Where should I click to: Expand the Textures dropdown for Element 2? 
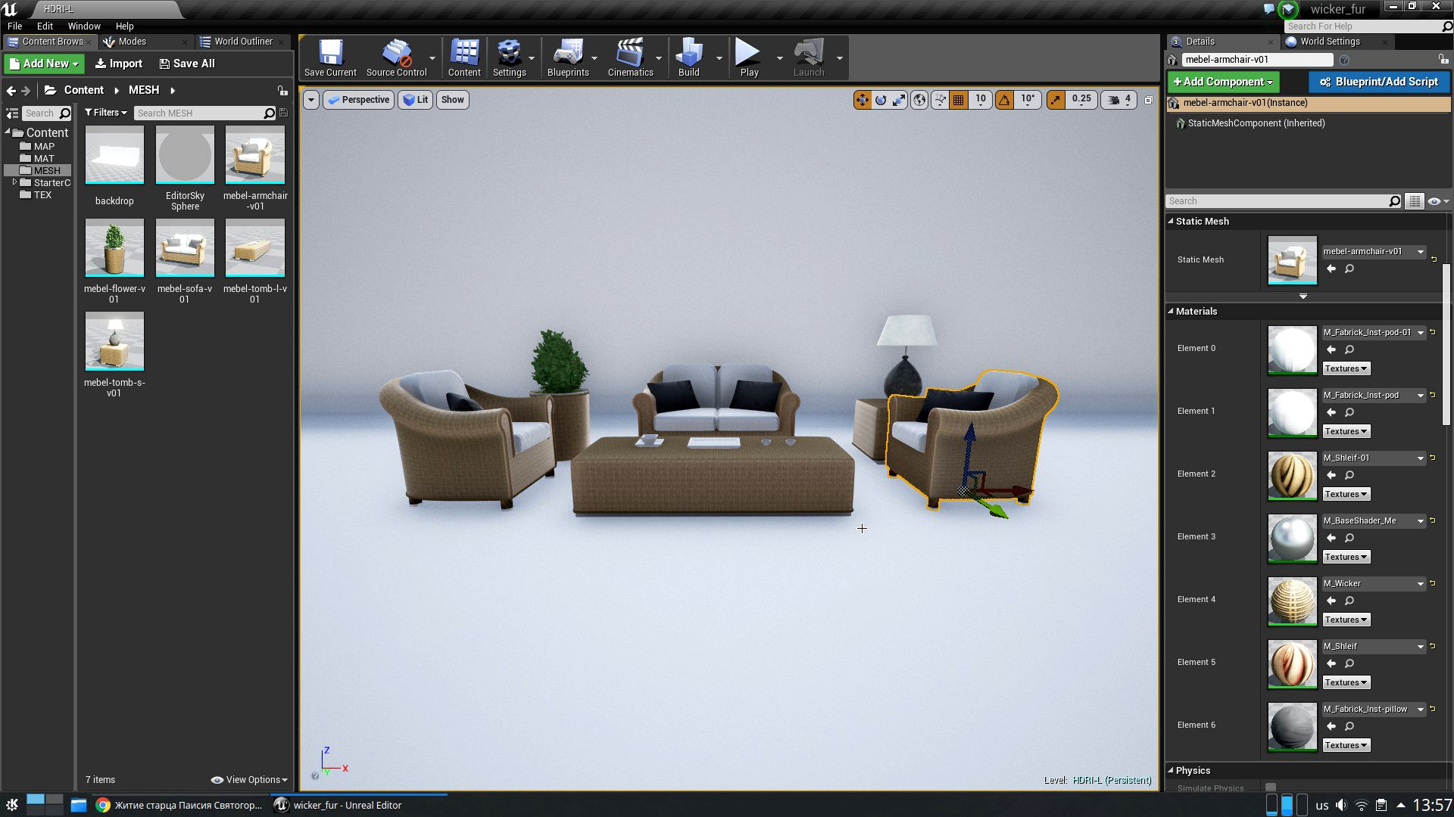click(1346, 494)
